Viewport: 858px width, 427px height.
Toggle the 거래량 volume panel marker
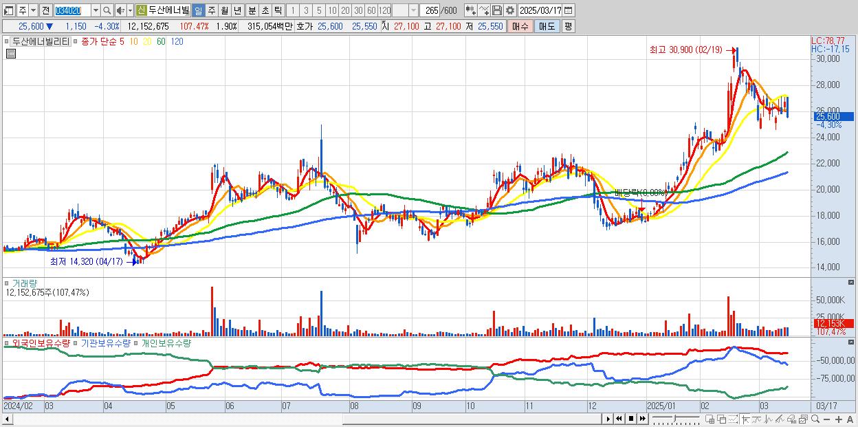tap(7, 283)
